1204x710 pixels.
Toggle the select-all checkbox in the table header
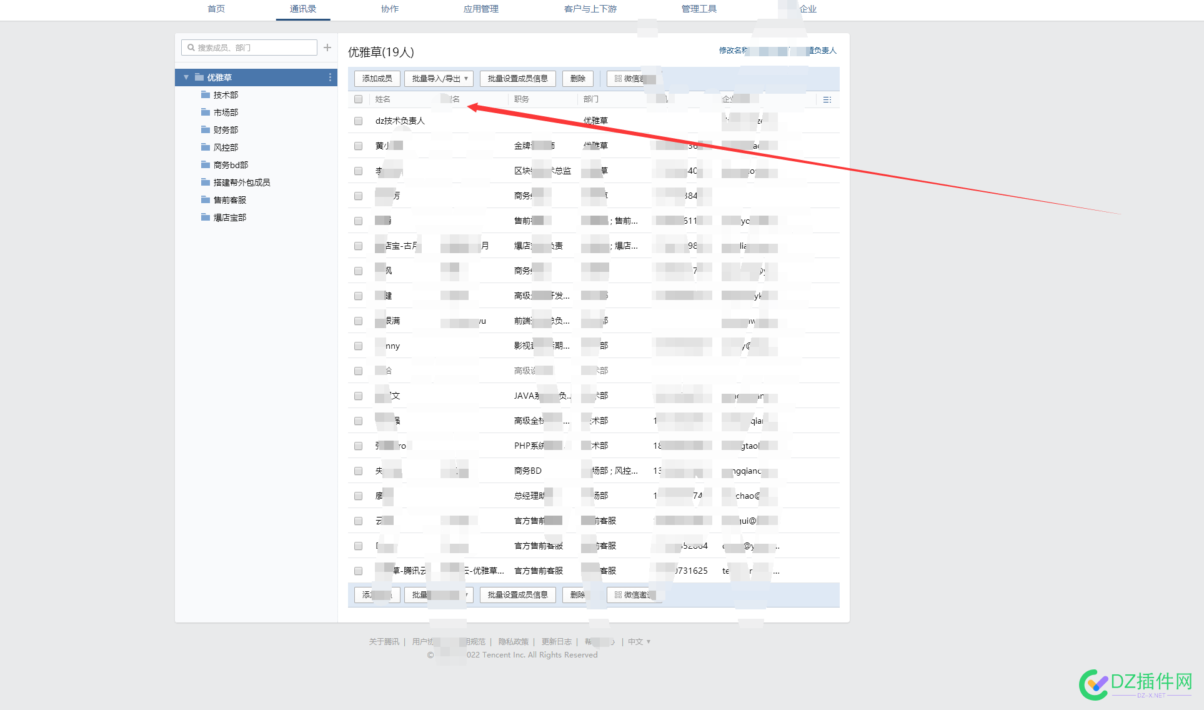pyautogui.click(x=358, y=99)
